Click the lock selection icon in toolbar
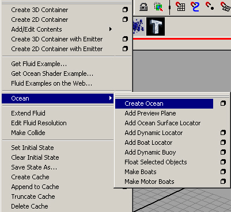This screenshot has height=212, width=231. (x=143, y=7)
